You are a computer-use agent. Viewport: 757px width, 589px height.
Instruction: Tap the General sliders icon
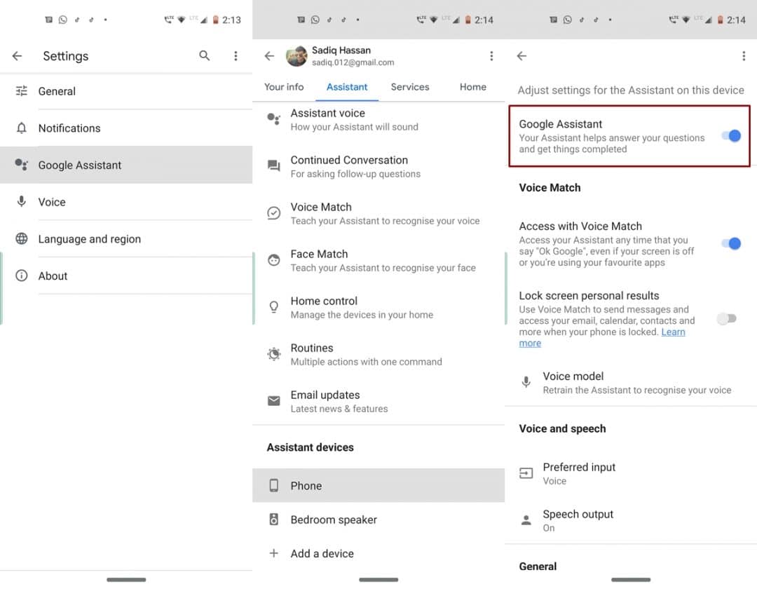point(22,90)
